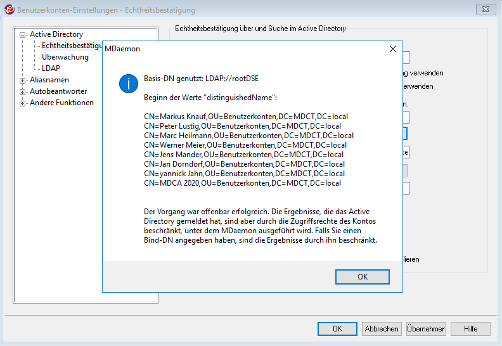502x346 pixels.
Task: Open Hilfe for this settings page
Action: coord(470,329)
